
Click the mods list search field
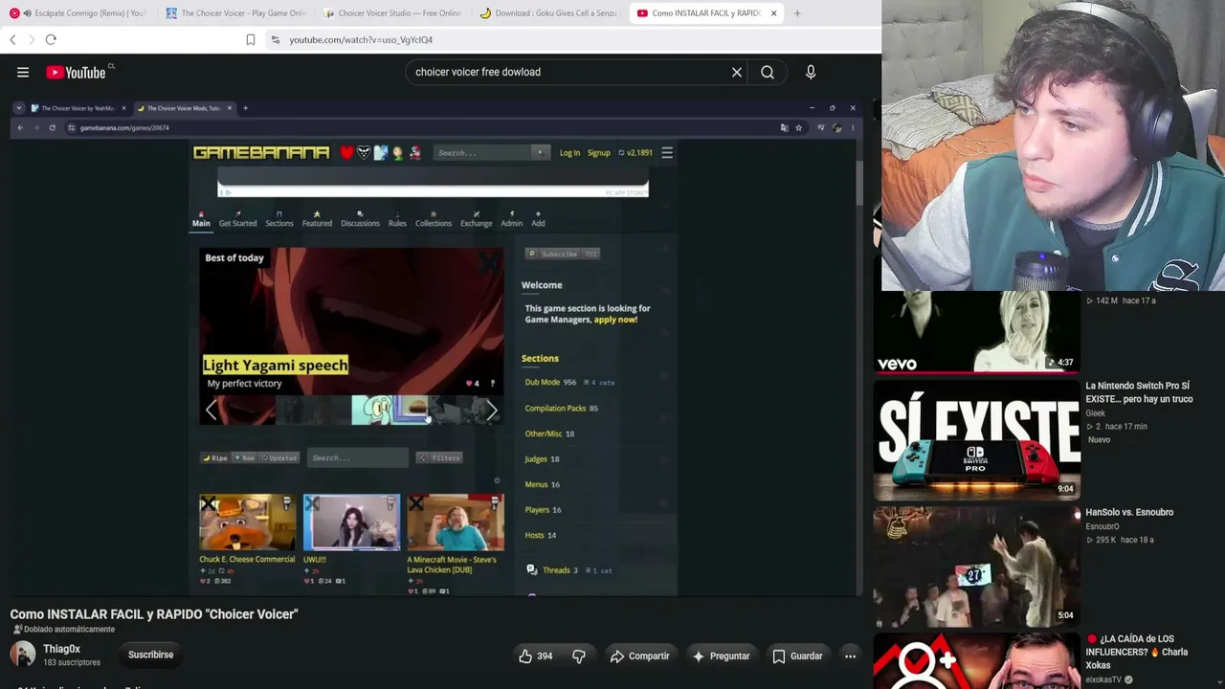coord(357,457)
